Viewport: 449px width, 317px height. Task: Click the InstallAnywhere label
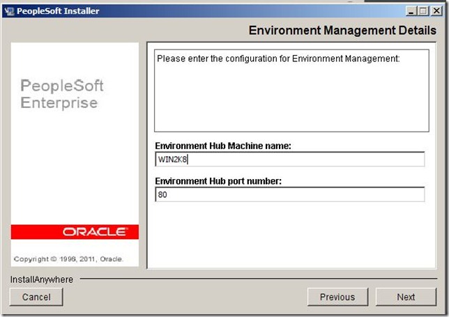[42, 279]
